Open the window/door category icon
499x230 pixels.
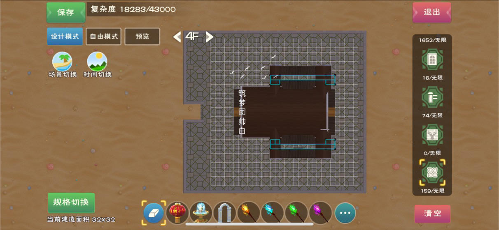tap(432, 60)
